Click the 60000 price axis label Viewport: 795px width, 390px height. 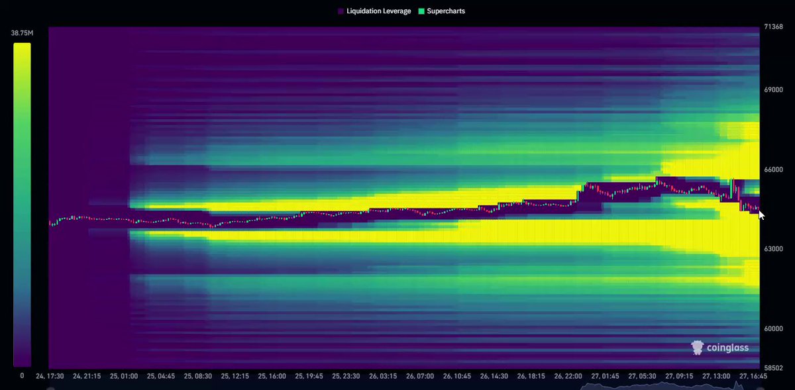click(774, 328)
